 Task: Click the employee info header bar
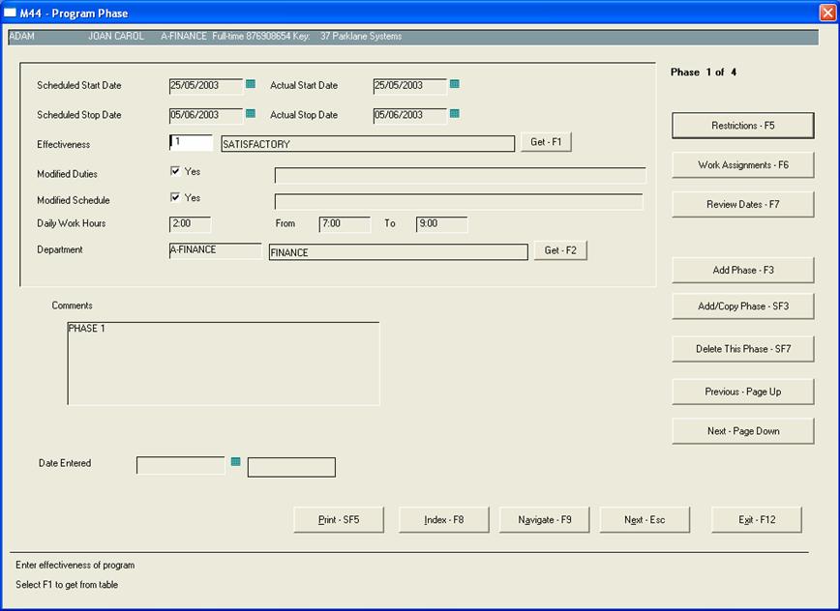(413, 37)
